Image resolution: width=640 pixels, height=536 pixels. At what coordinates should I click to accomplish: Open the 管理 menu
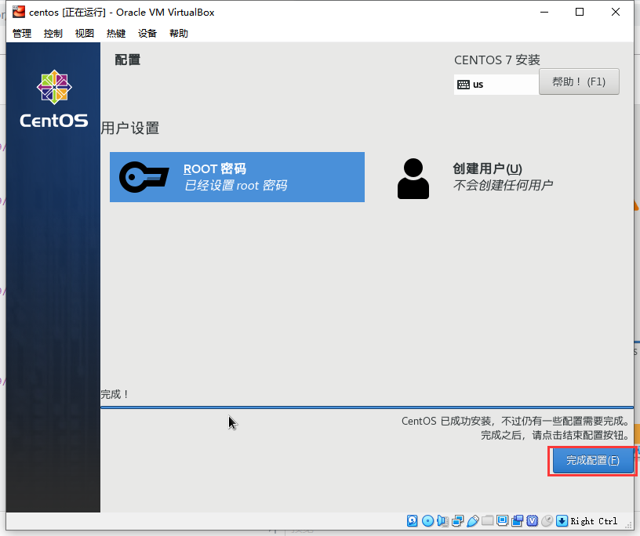(22, 33)
